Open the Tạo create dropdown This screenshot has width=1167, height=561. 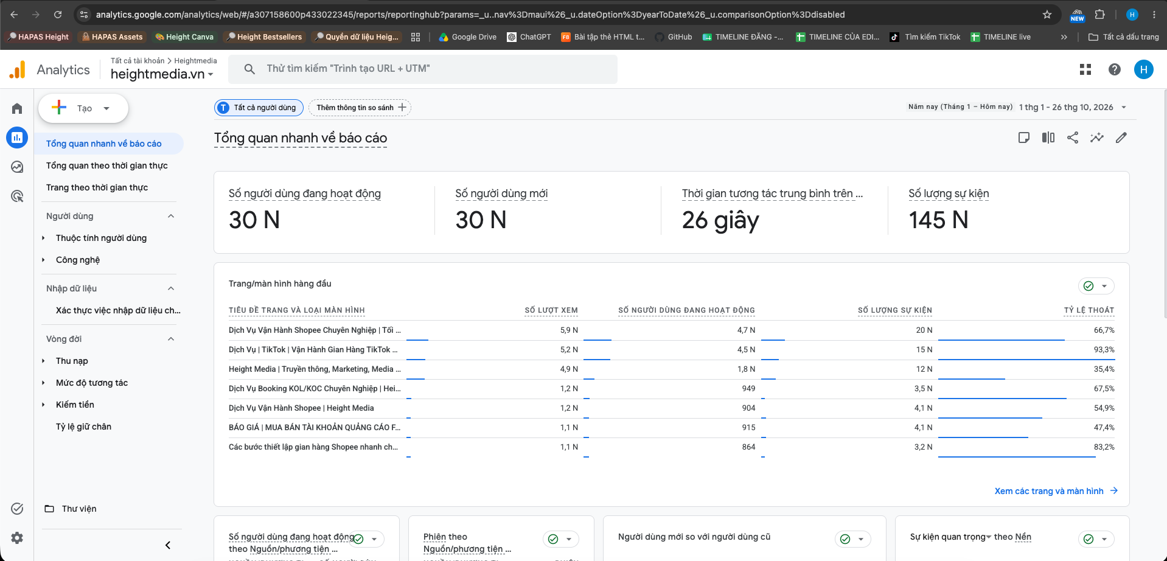pyautogui.click(x=83, y=108)
